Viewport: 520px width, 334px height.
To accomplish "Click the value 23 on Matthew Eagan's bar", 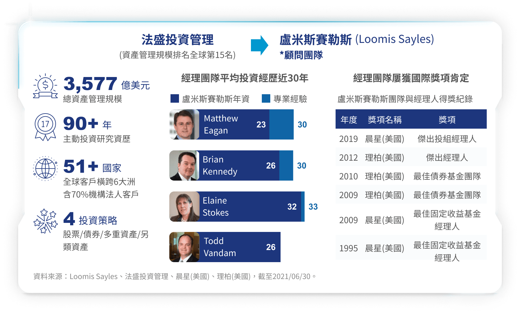I will [261, 124].
